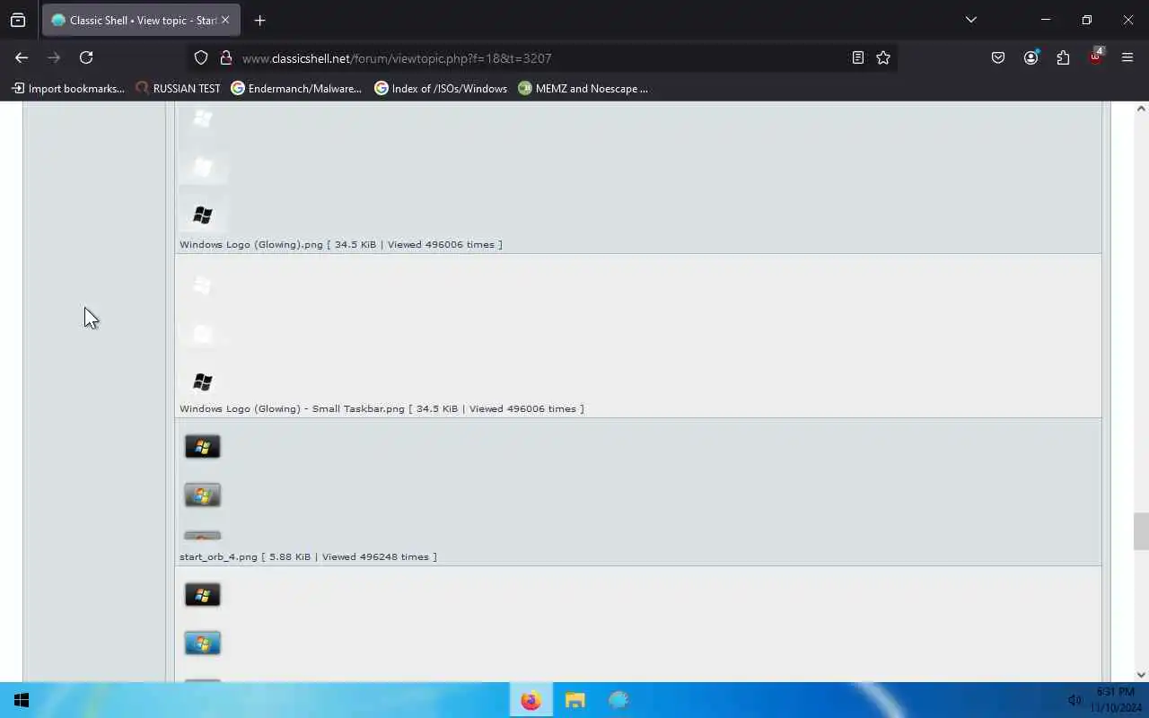Click 'Windows Logo (Glowing).png' caption text
The image size is (1149, 718).
pos(251,244)
